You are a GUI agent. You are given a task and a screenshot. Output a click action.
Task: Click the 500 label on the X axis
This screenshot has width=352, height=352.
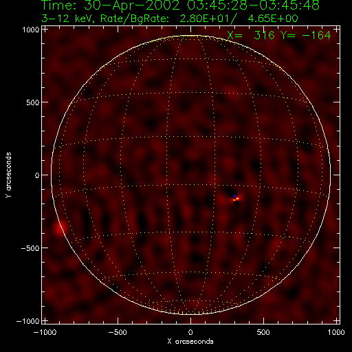pyautogui.click(x=263, y=332)
